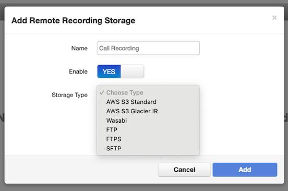Click the blue Add button
This screenshot has width=288, height=191.
click(x=245, y=170)
